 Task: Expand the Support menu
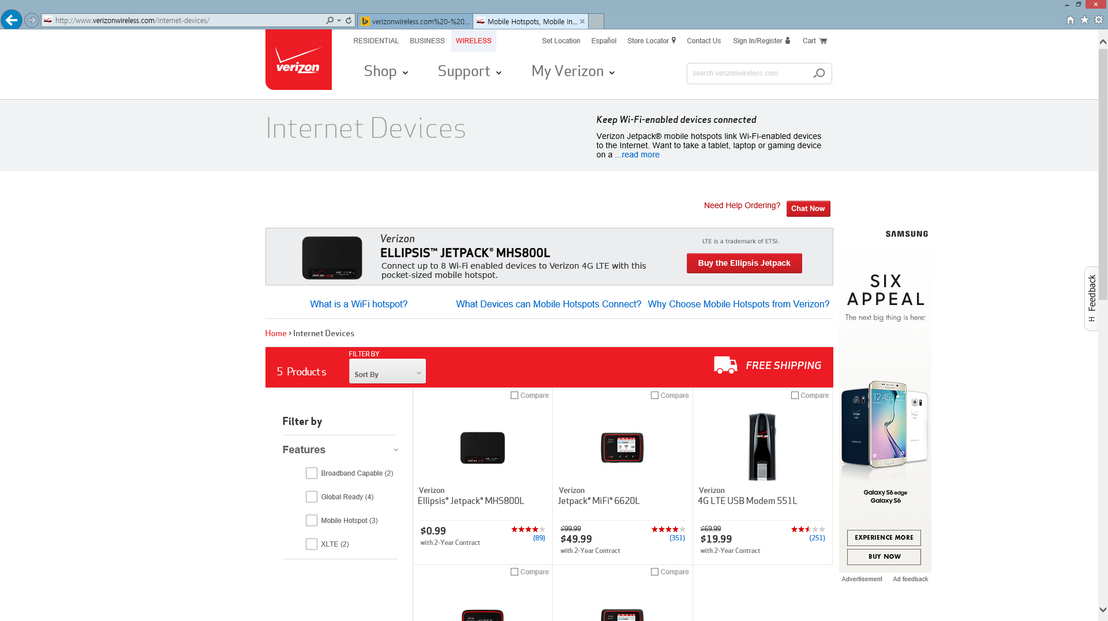click(470, 71)
